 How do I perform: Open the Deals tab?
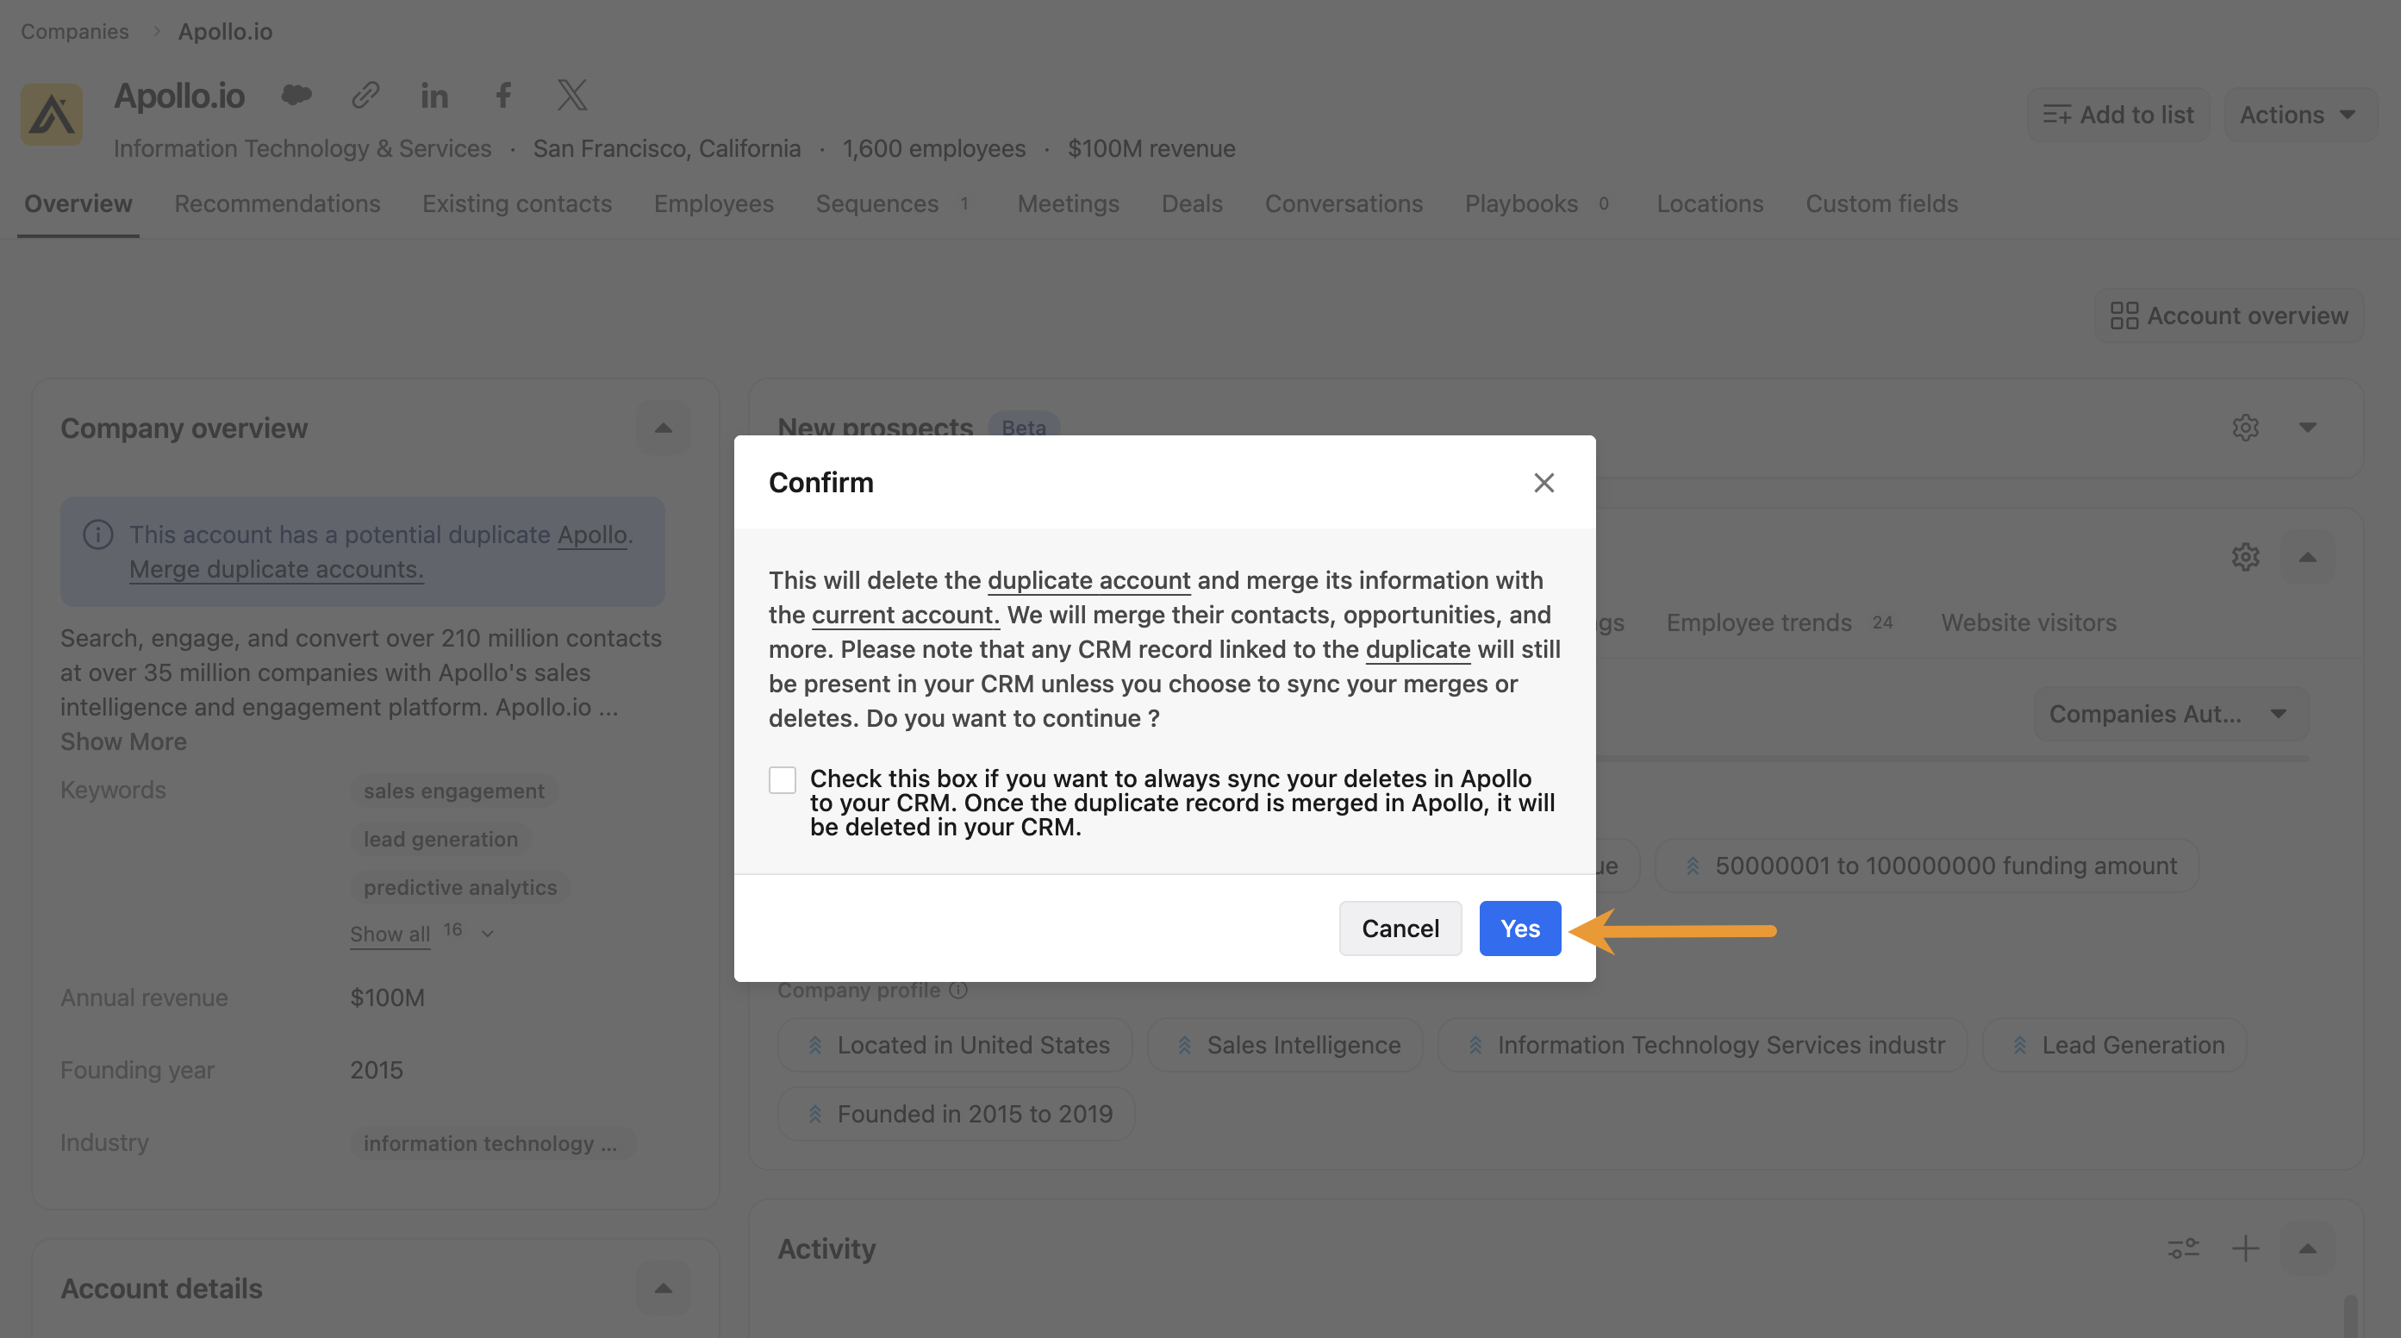tap(1191, 203)
